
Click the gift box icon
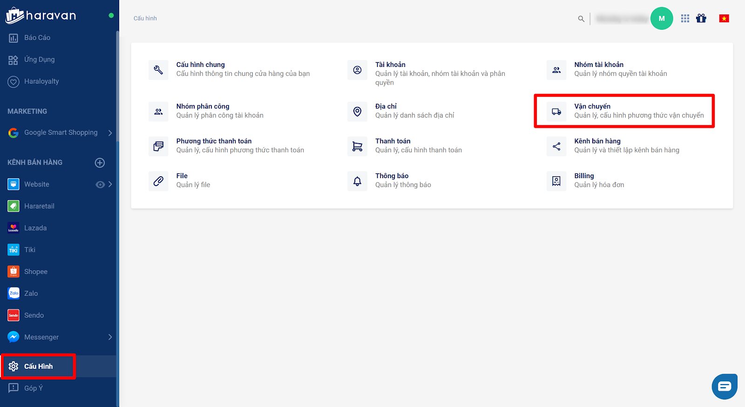(701, 19)
